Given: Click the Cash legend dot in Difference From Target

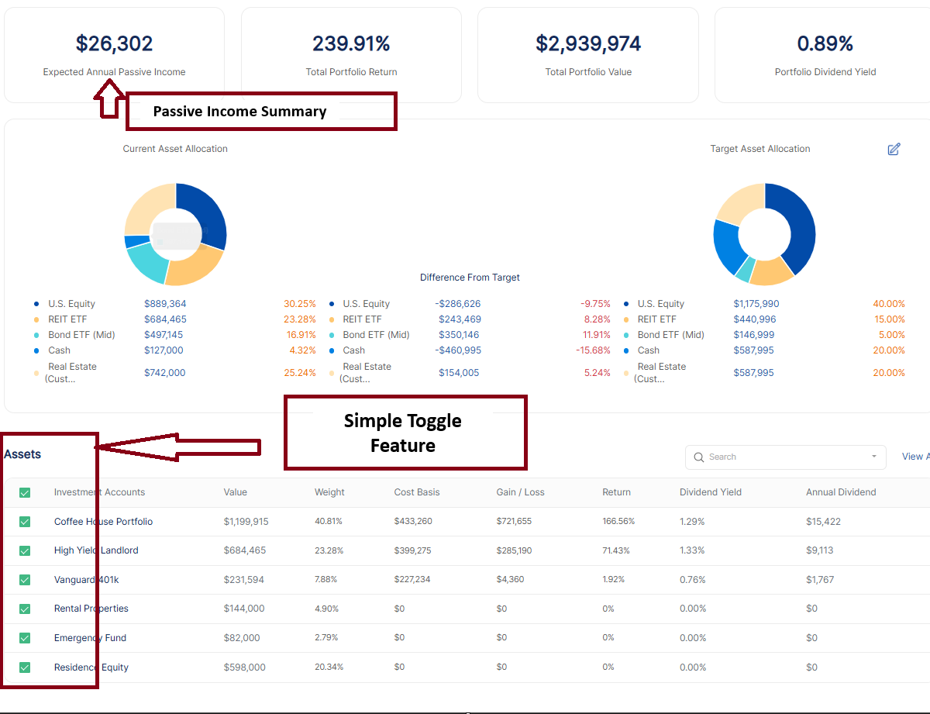Looking at the screenshot, I should (332, 350).
